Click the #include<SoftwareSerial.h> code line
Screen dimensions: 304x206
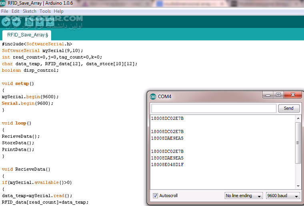click(37, 44)
